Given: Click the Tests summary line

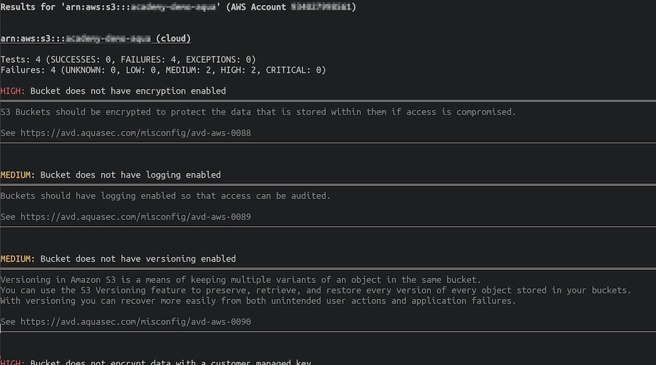Looking at the screenshot, I should click(x=128, y=60).
